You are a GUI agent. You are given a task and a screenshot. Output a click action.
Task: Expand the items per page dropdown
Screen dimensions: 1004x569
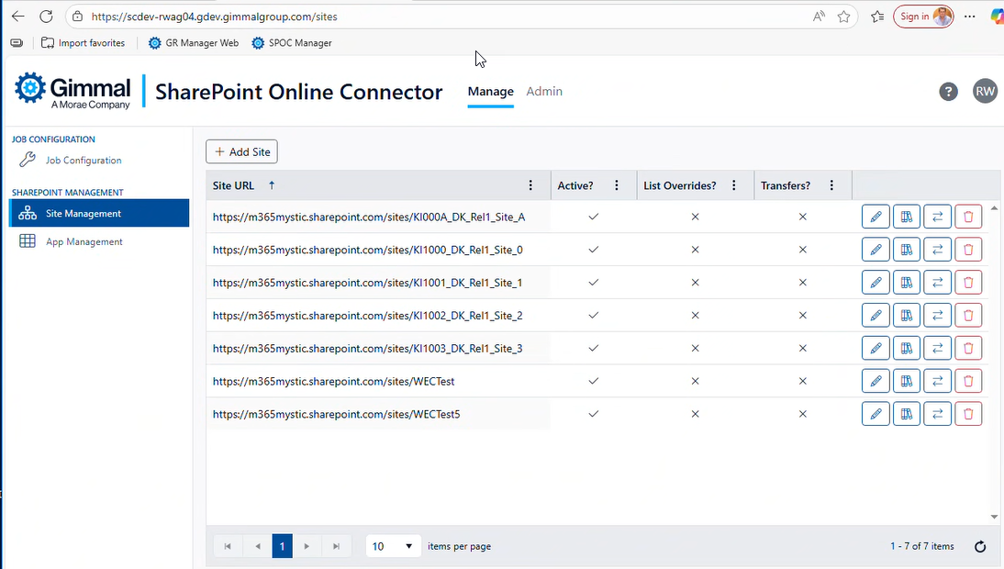tap(393, 547)
